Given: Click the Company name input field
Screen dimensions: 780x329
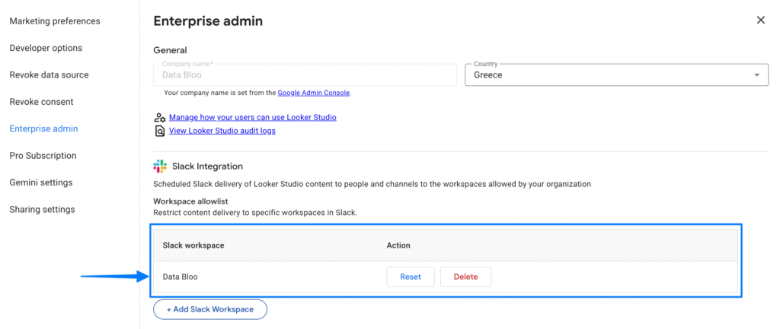Looking at the screenshot, I should [305, 75].
